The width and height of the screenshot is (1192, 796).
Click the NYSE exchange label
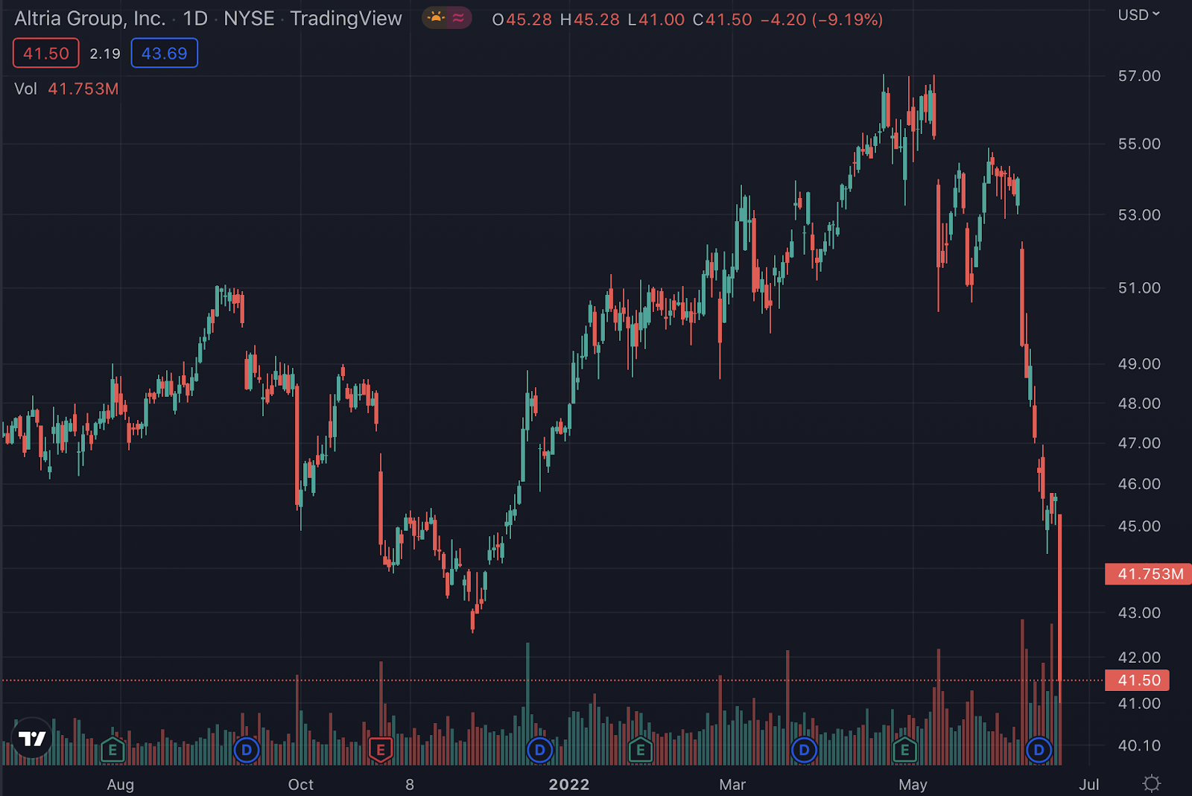(249, 19)
